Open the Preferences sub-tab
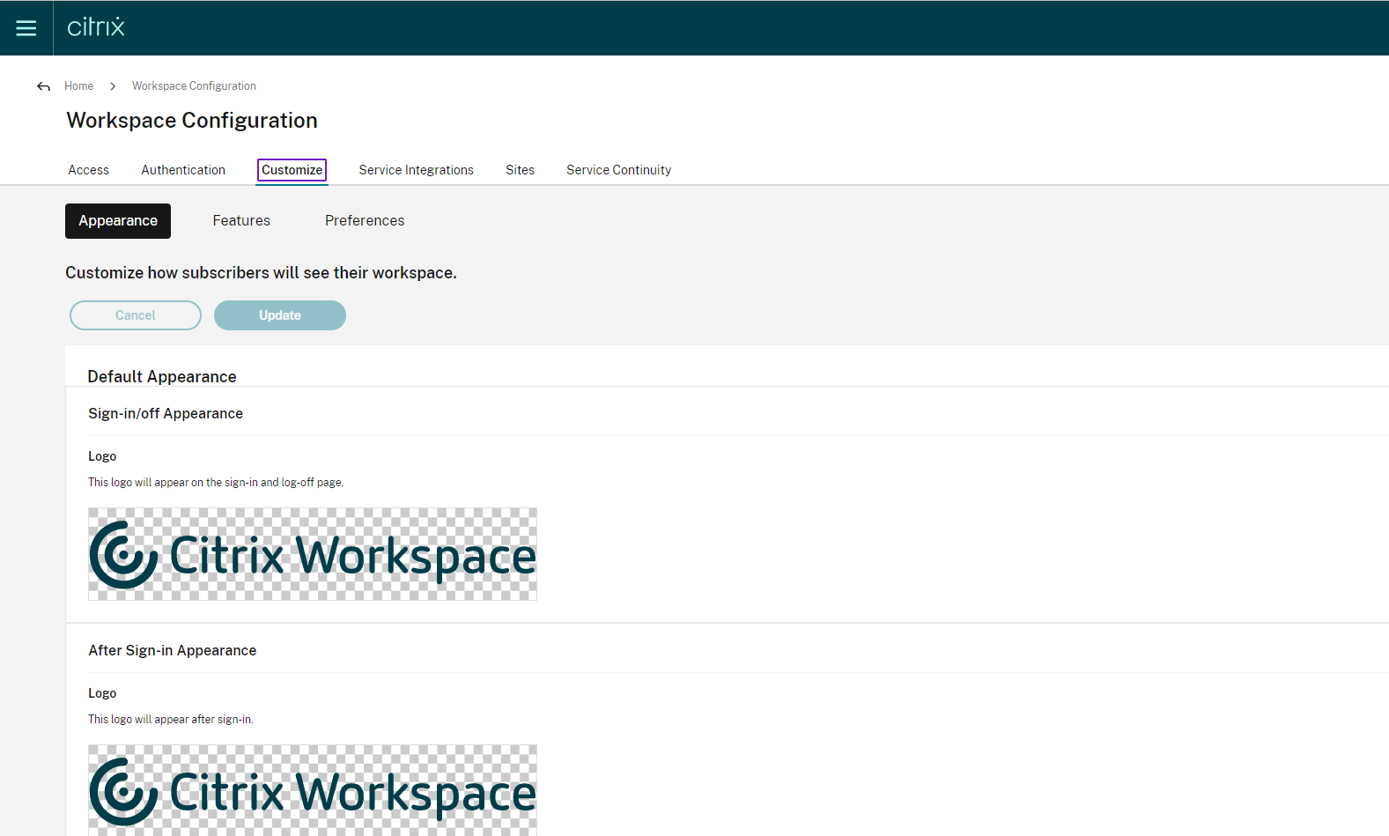Image resolution: width=1389 pixels, height=836 pixels. pos(365,221)
